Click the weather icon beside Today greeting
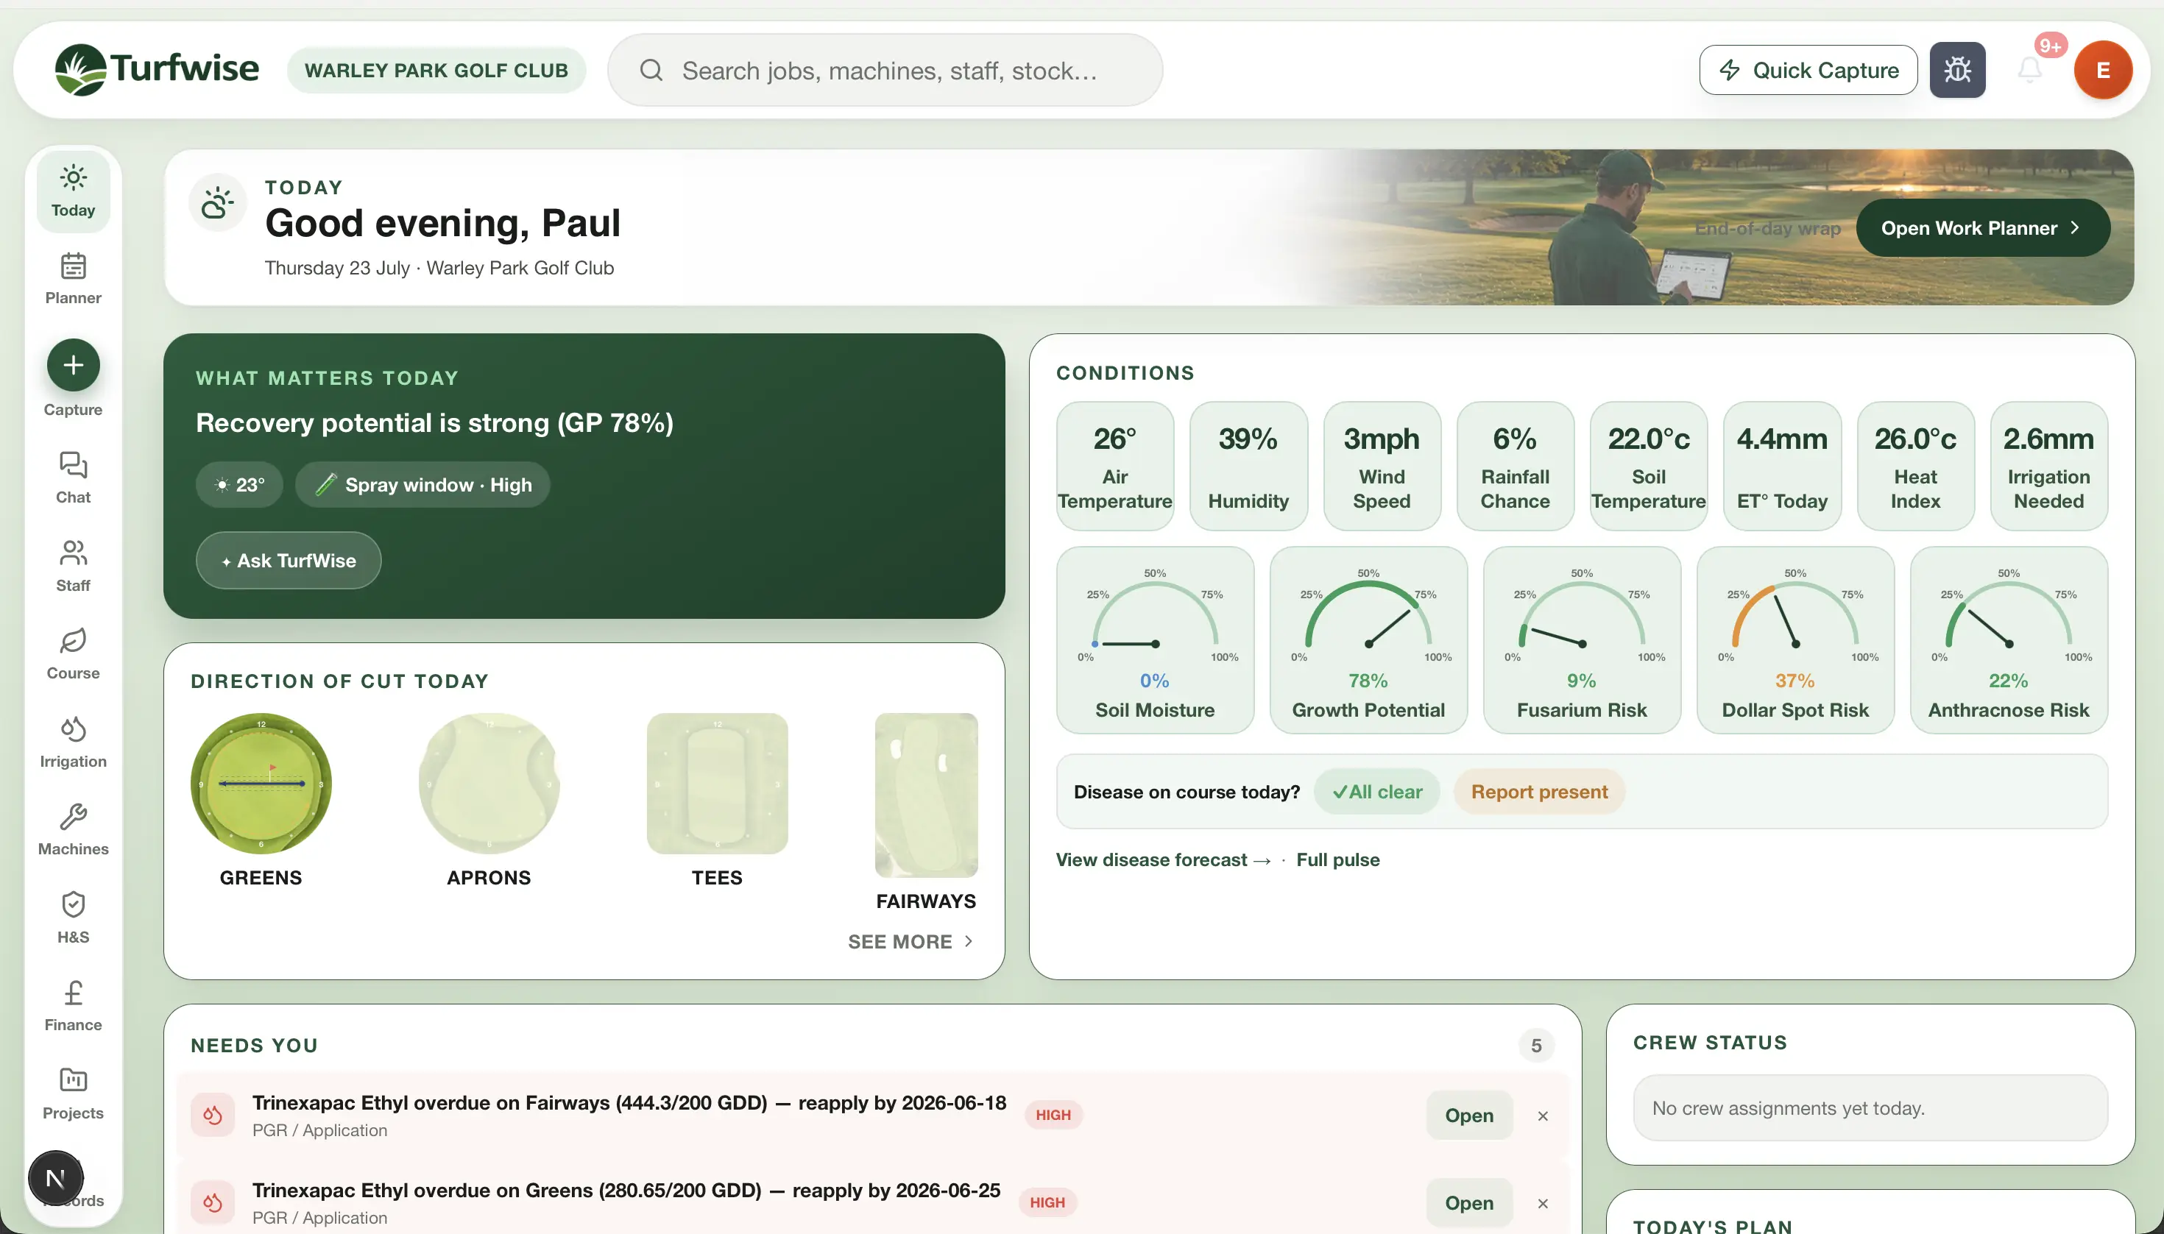 click(x=217, y=203)
